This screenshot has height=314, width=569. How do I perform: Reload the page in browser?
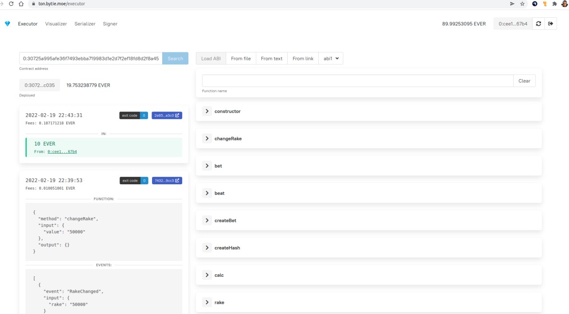[11, 4]
